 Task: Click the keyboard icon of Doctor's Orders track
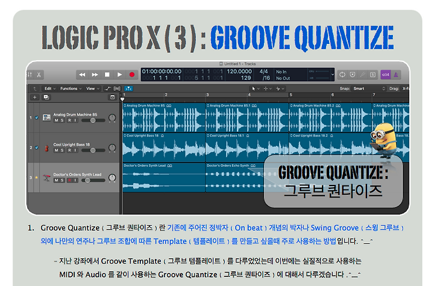[46, 178]
